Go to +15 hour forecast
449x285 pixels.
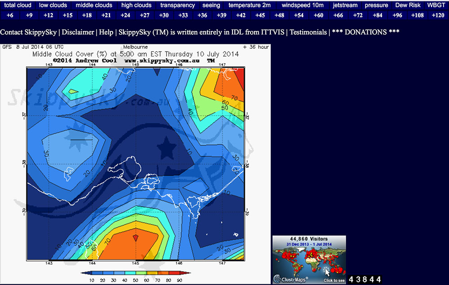coord(68,15)
